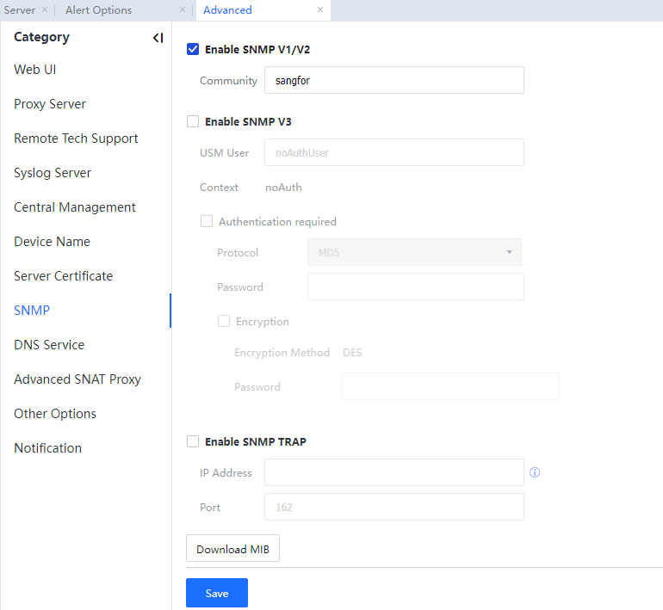This screenshot has height=610, width=663.
Task: Open the Protocol MD5 dropdown
Action: point(414,252)
